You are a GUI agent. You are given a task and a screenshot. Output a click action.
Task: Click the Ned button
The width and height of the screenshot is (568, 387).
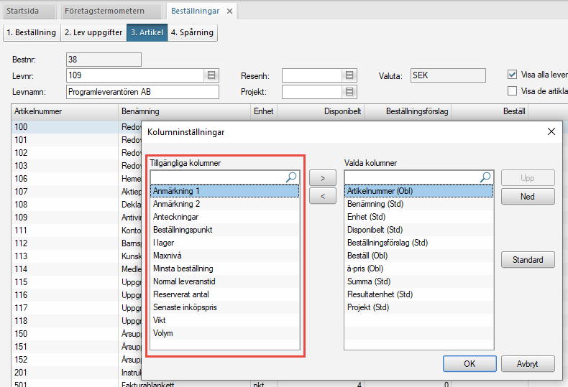527,196
